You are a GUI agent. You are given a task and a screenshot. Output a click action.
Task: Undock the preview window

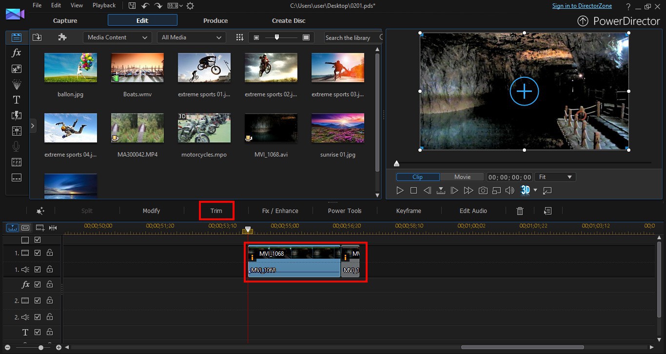tap(547, 191)
